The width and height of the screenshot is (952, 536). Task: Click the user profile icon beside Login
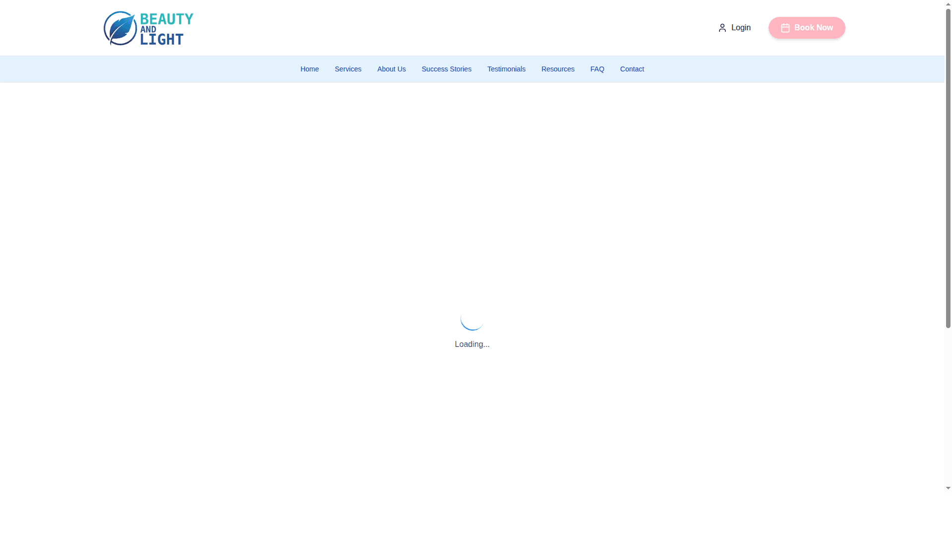[722, 28]
